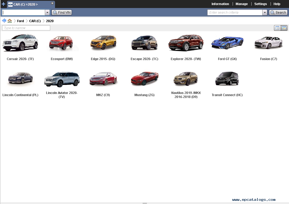Close the CAR (C) >2020 tab
The height and width of the screenshot is (204, 289).
click(52, 3)
